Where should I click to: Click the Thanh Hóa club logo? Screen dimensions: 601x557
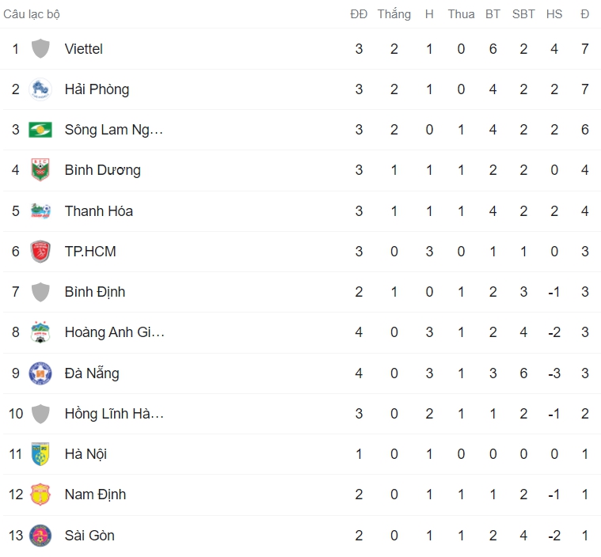pos(40,211)
